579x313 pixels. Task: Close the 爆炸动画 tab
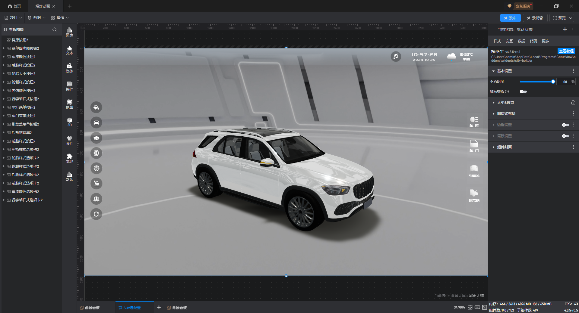click(54, 6)
